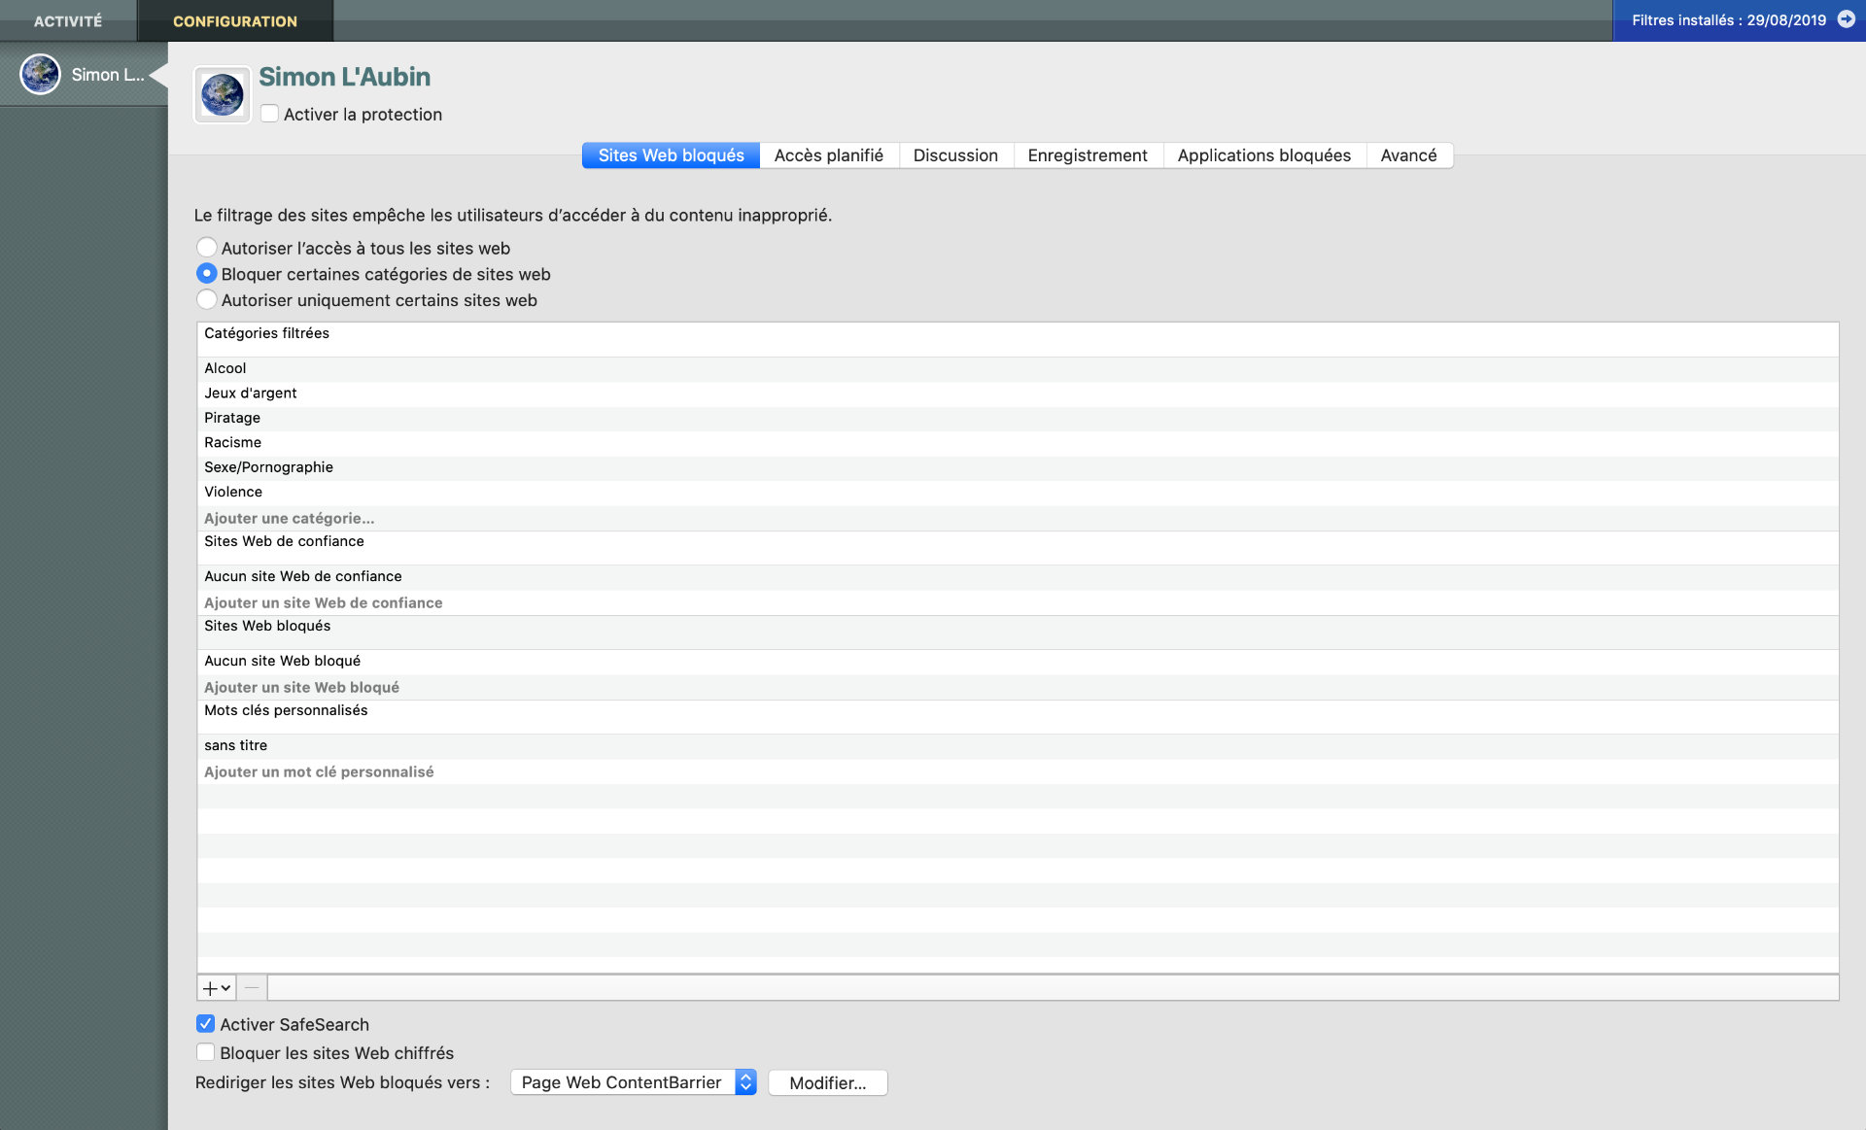This screenshot has height=1130, width=1866.
Task: Open the Enregistrement tab
Action: click(1088, 155)
